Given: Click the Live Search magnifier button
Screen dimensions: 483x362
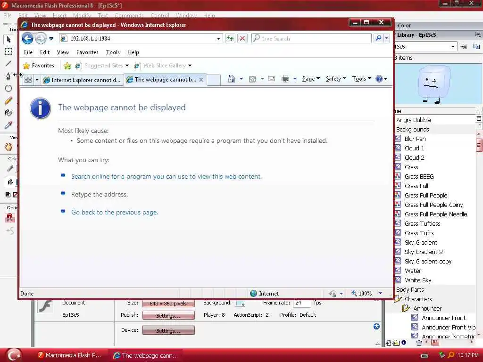Looking at the screenshot, I should pos(379,38).
